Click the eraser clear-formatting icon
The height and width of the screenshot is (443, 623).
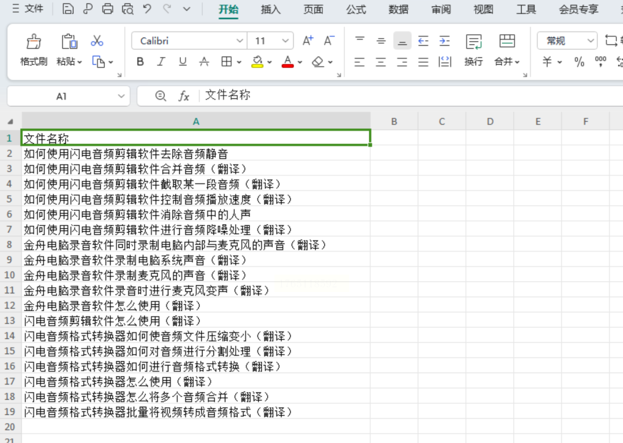318,62
